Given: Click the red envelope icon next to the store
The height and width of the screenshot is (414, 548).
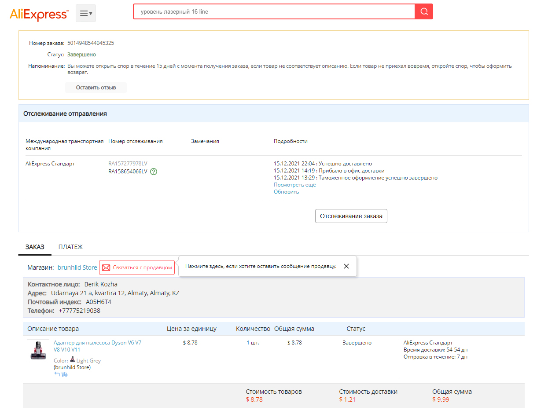Looking at the screenshot, I should [x=106, y=267].
